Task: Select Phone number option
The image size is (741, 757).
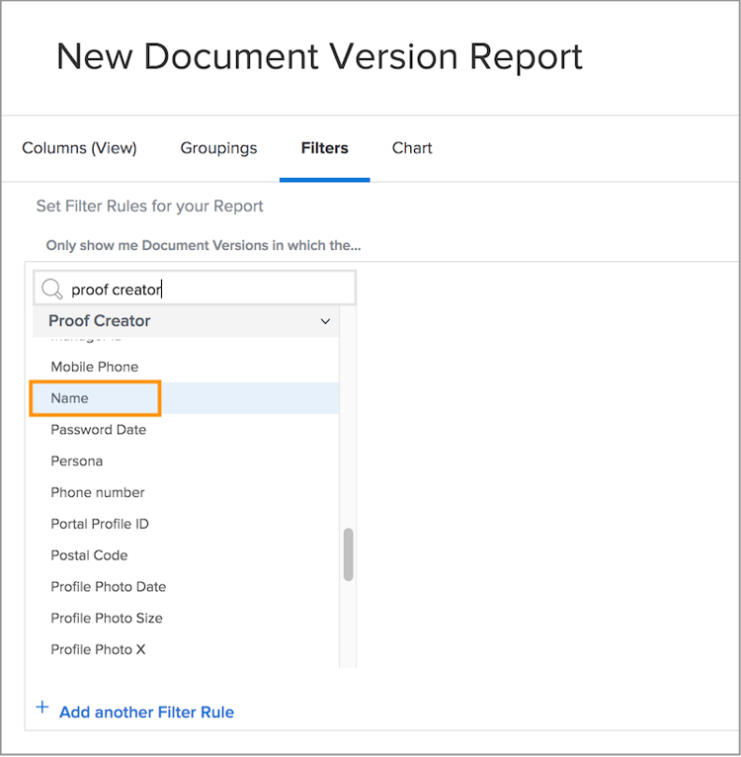Action: (x=186, y=492)
